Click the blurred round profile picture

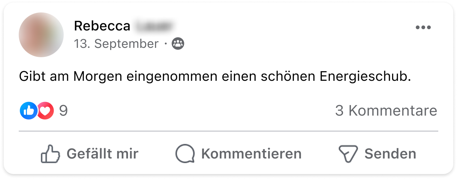pos(41,35)
